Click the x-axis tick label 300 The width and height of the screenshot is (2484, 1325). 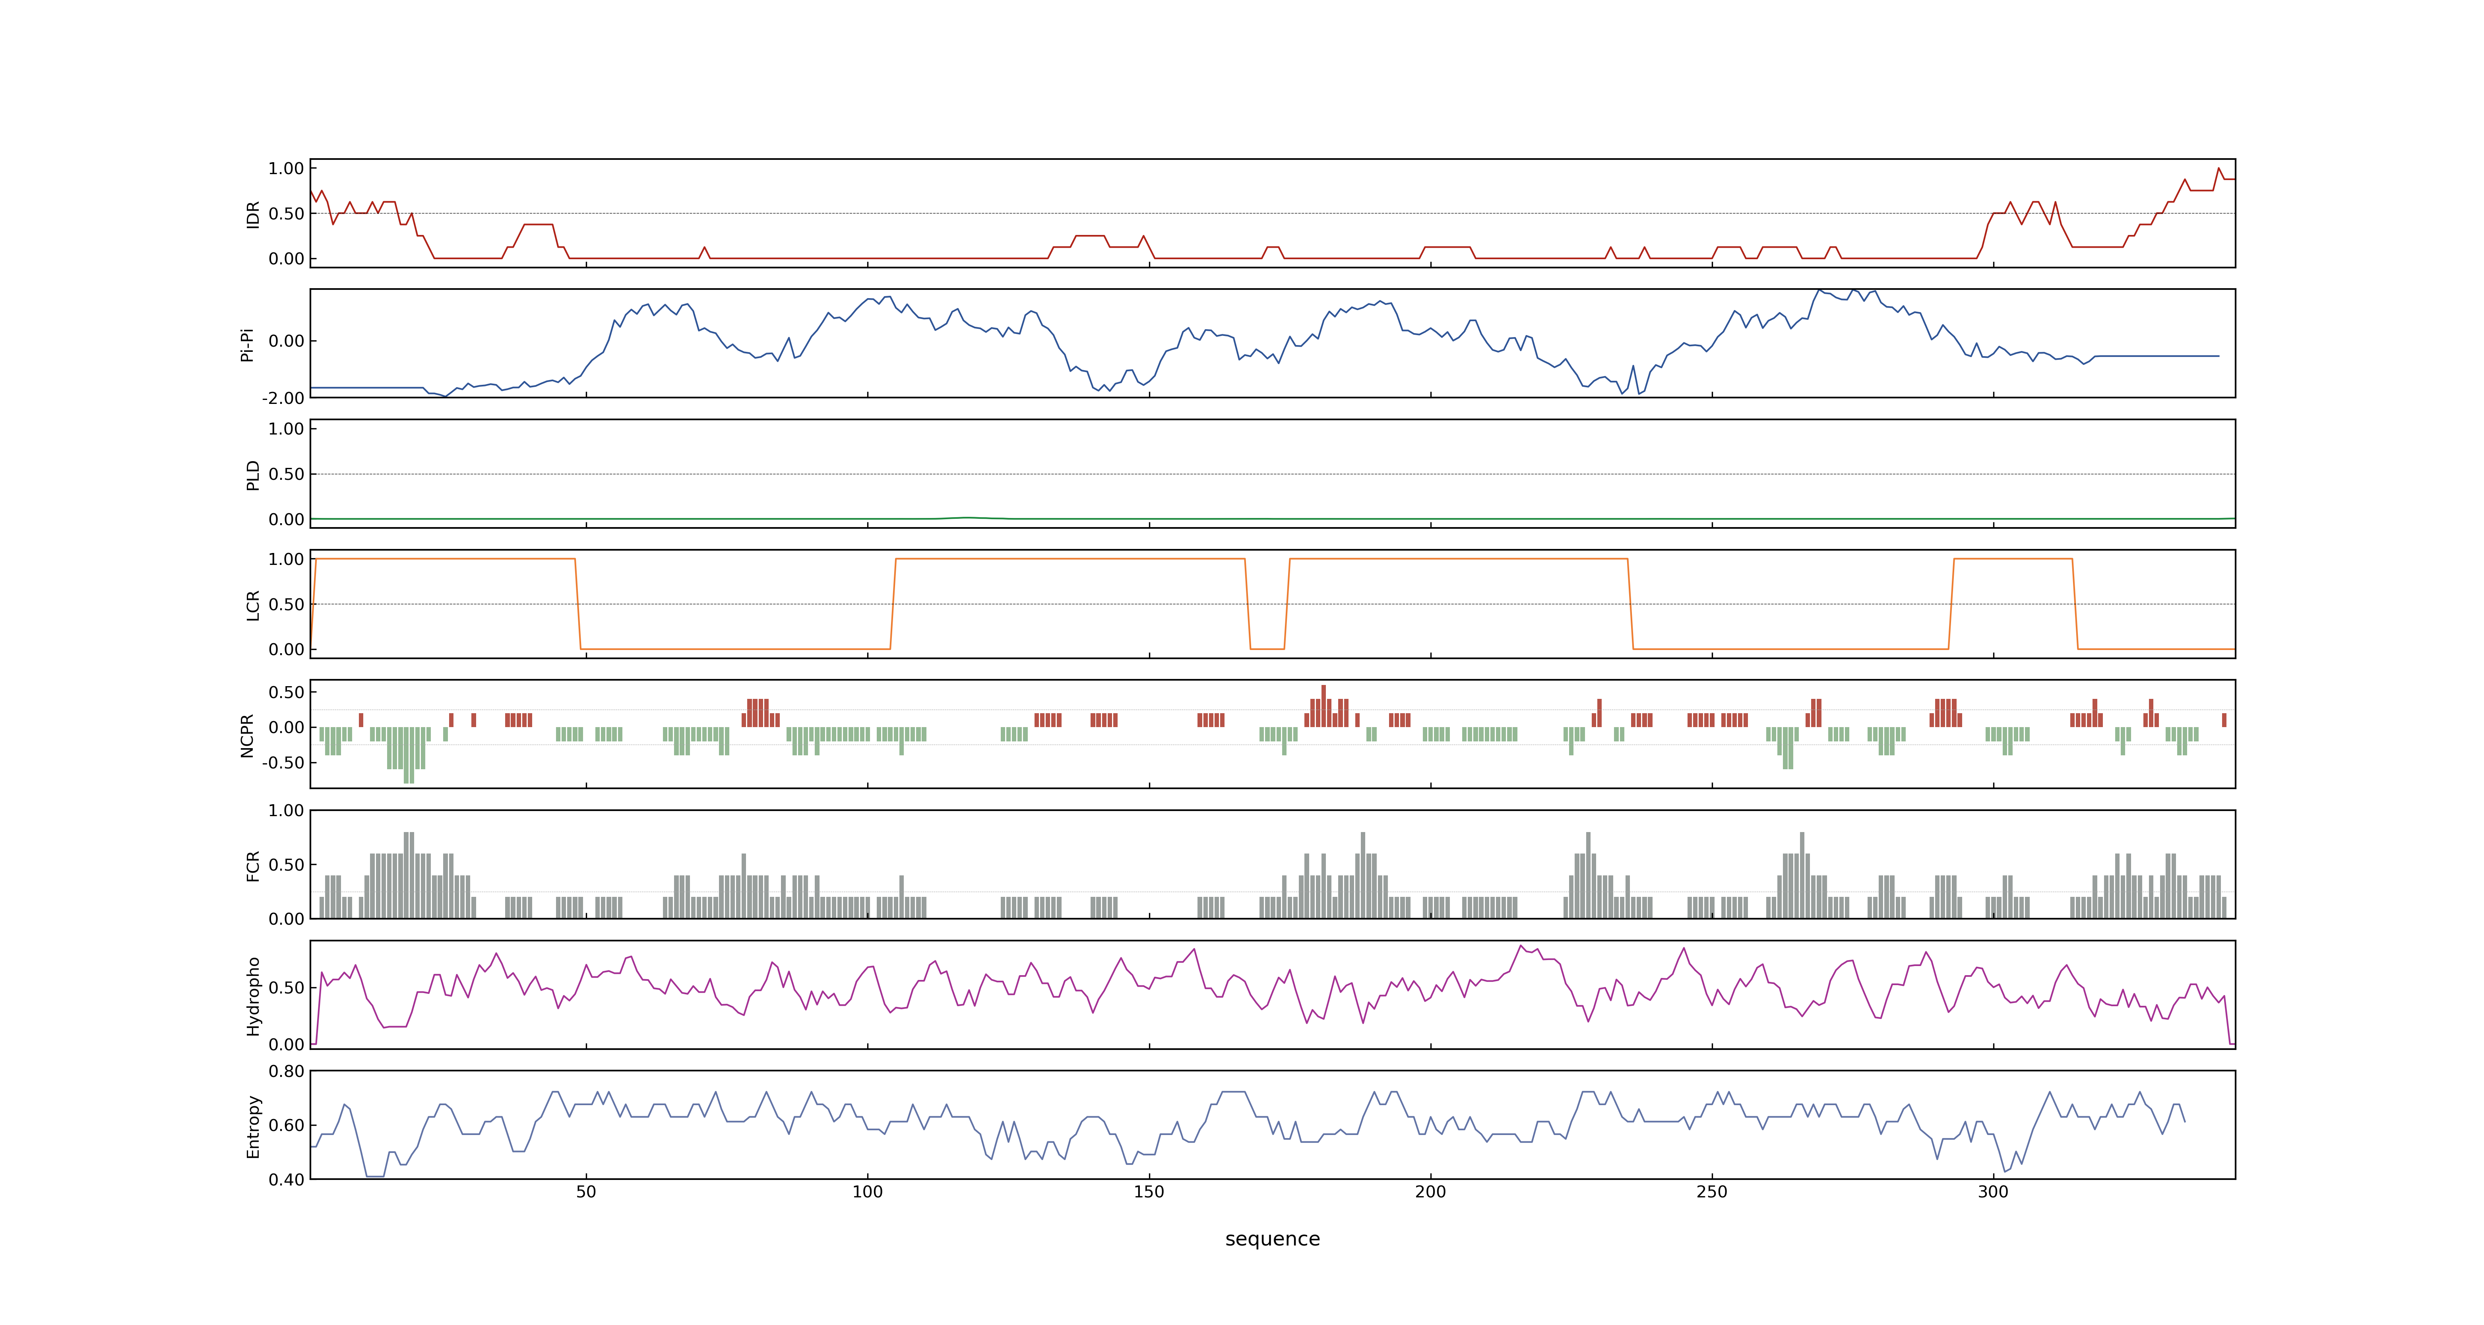[x=1994, y=1192]
